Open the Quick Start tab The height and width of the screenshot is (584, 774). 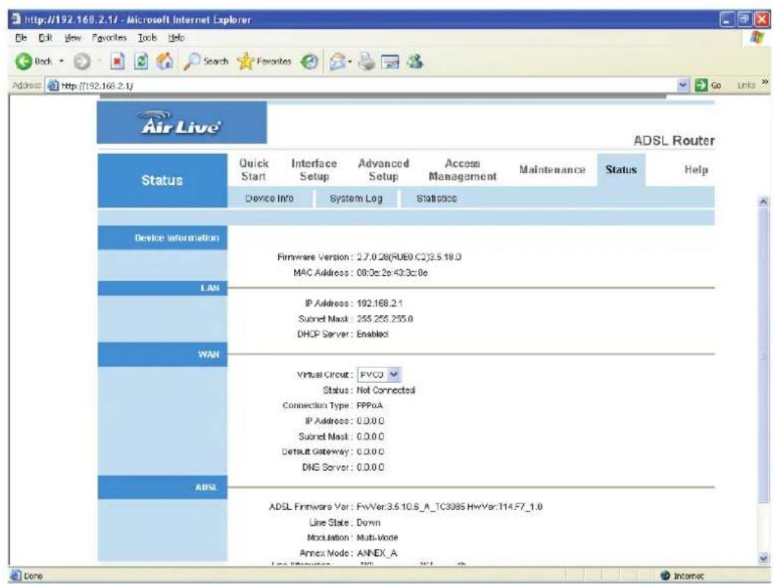[254, 170]
